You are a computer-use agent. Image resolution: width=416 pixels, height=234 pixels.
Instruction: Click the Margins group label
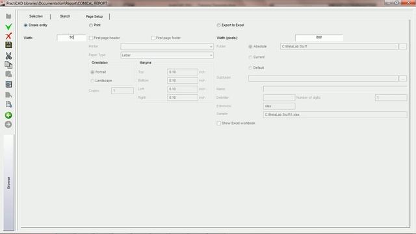(x=145, y=62)
